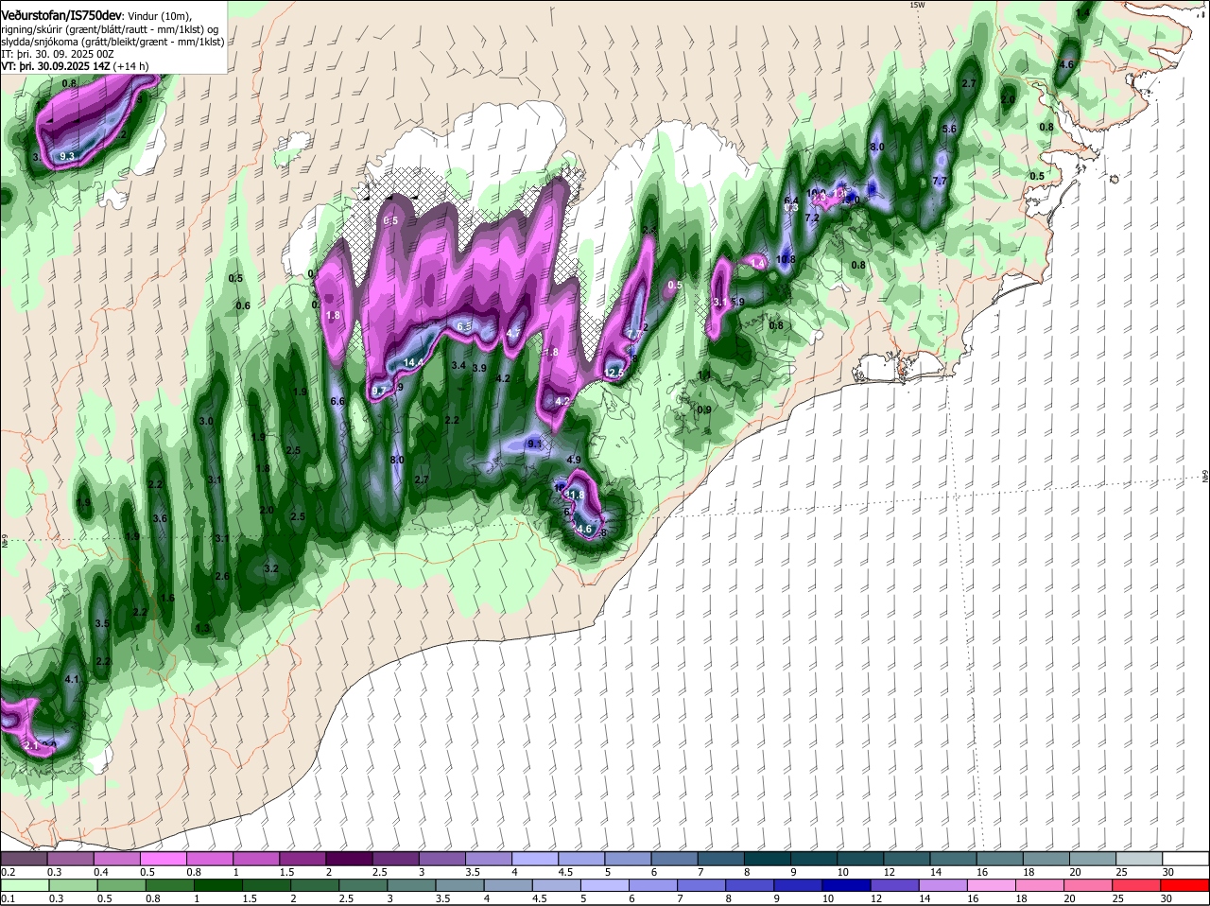The height and width of the screenshot is (906, 1210).
Task: Select the 4.9 rain value
Action: click(x=574, y=460)
